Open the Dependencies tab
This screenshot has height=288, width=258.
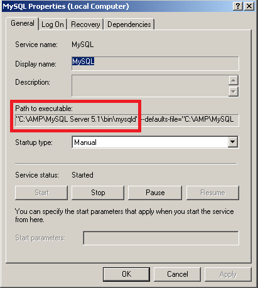pyautogui.click(x=129, y=24)
